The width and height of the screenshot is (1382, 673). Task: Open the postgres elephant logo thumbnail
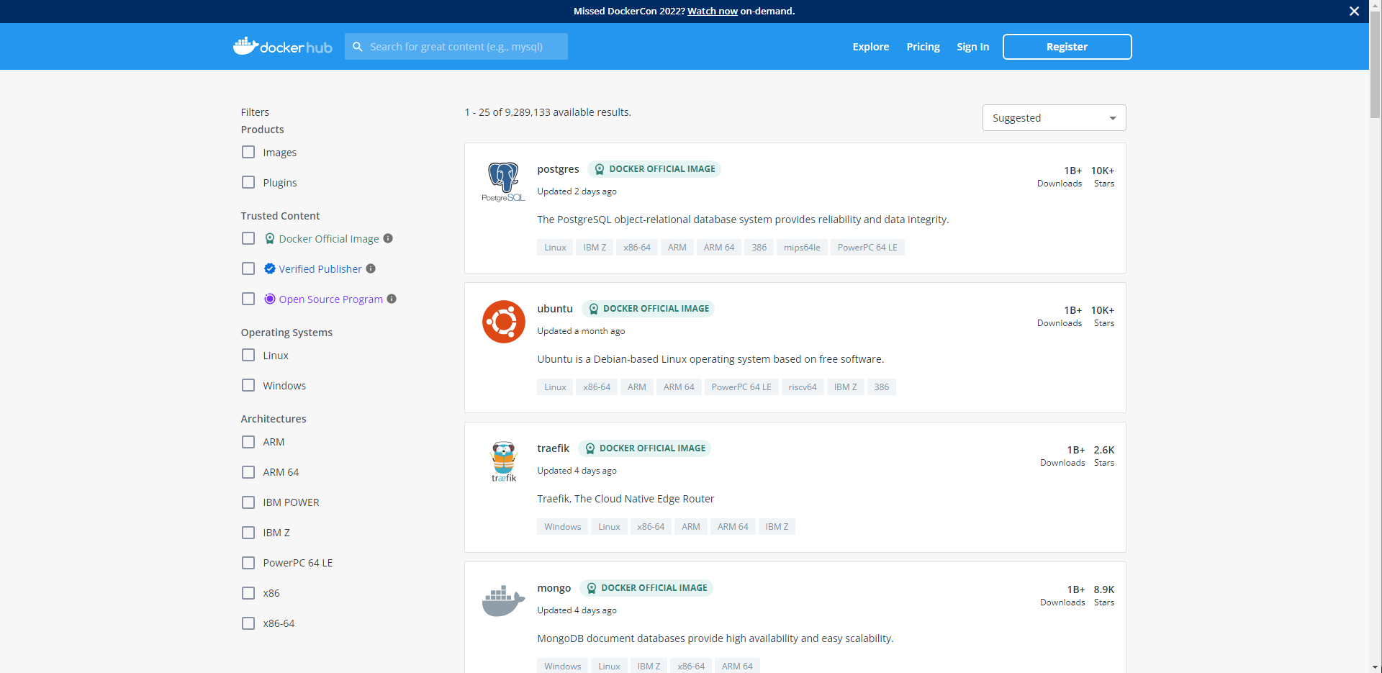click(x=503, y=182)
